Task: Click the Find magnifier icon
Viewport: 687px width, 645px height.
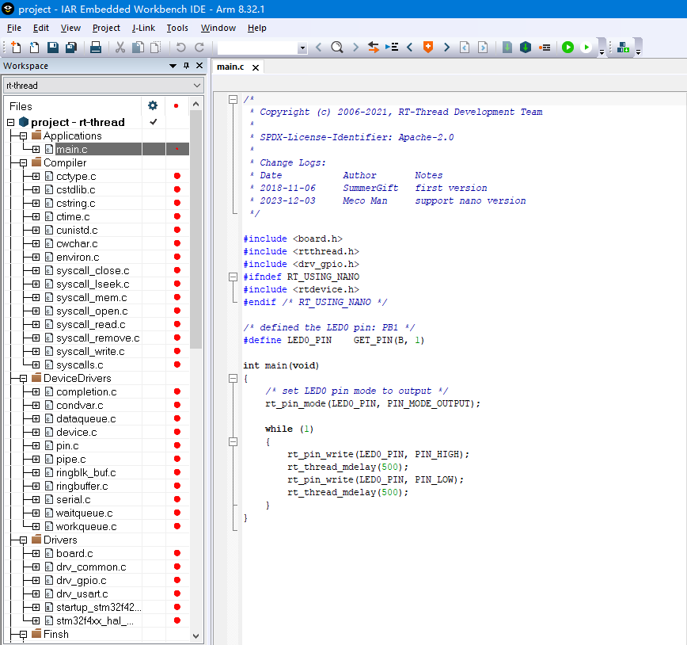Action: coord(336,48)
